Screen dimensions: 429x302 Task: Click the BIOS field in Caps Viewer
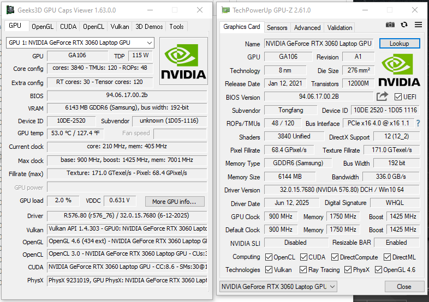coord(127,95)
